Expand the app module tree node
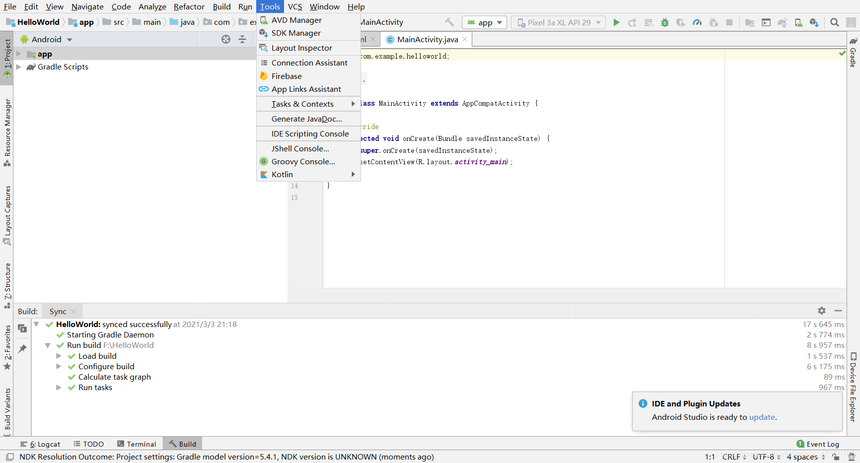 coord(19,54)
